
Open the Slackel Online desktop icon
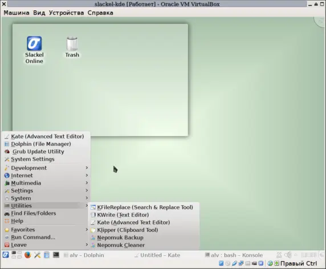click(34, 50)
